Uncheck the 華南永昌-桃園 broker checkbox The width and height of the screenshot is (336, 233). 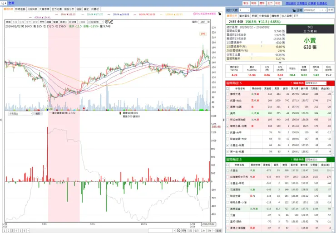[227, 126]
